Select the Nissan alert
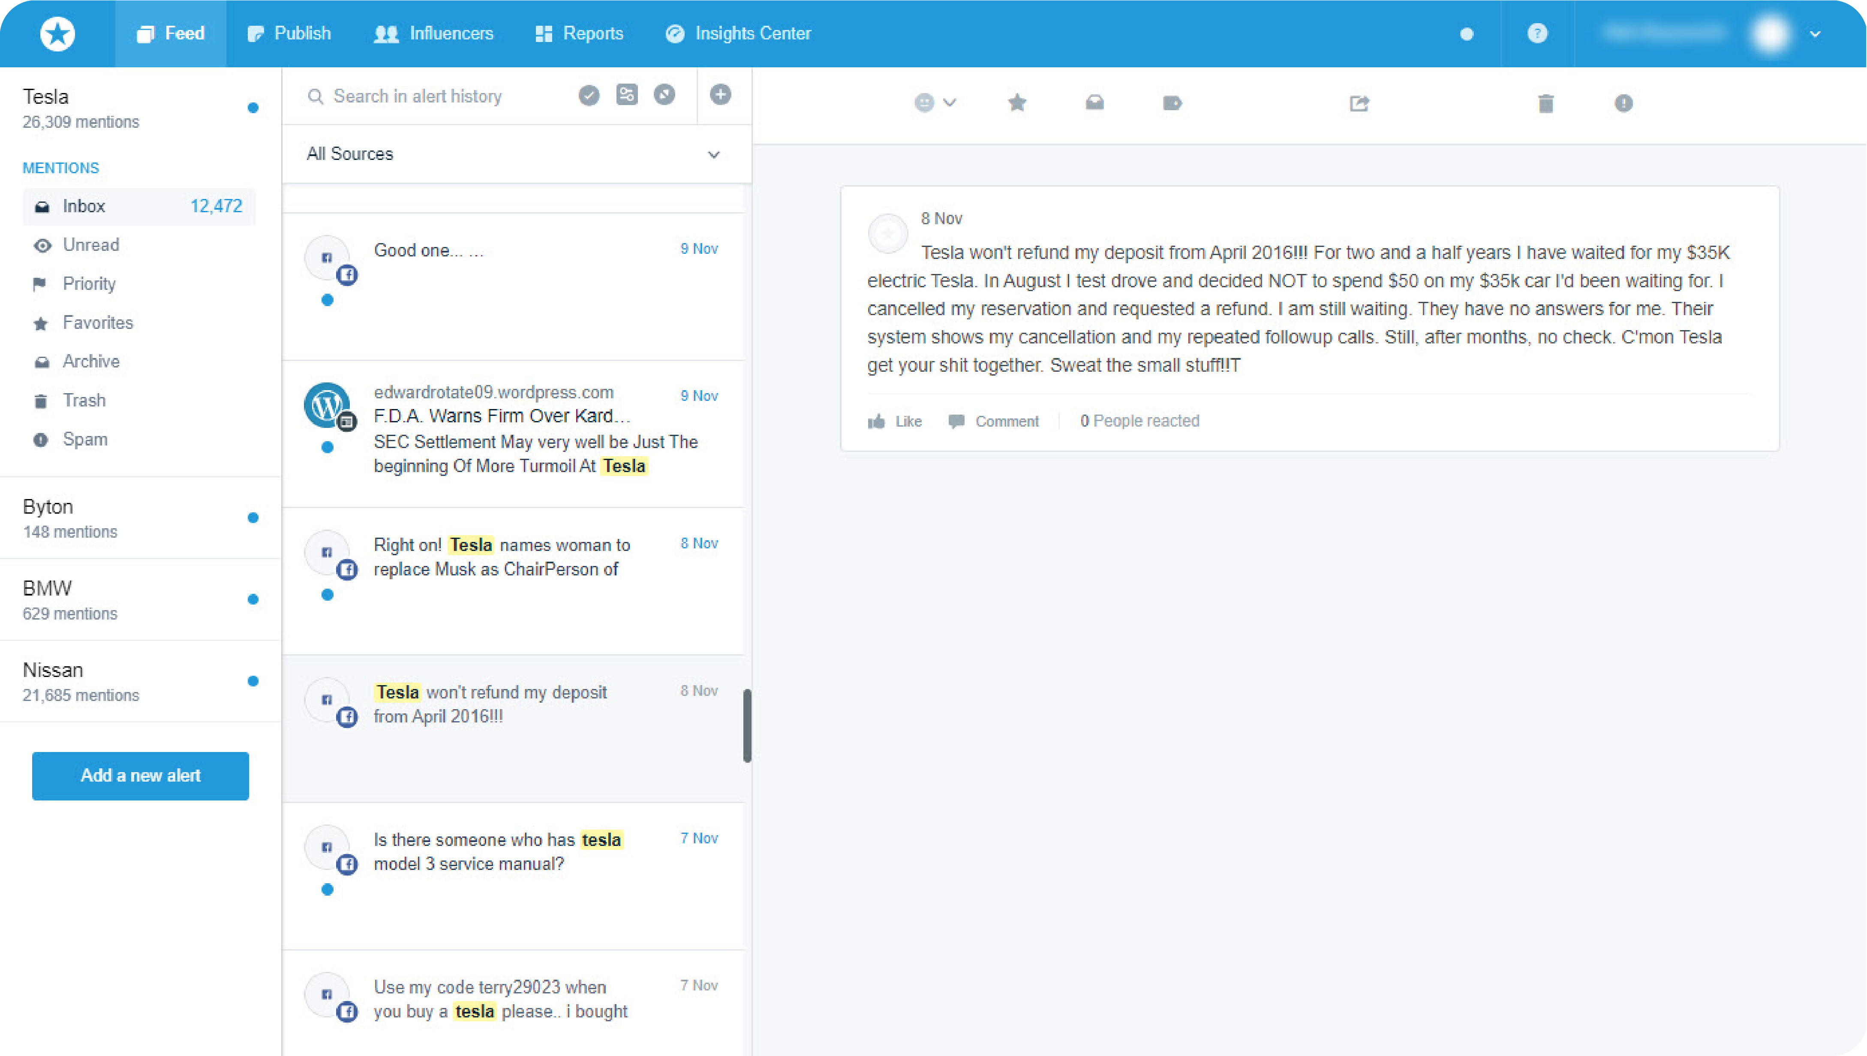This screenshot has width=1867, height=1056. [x=140, y=681]
